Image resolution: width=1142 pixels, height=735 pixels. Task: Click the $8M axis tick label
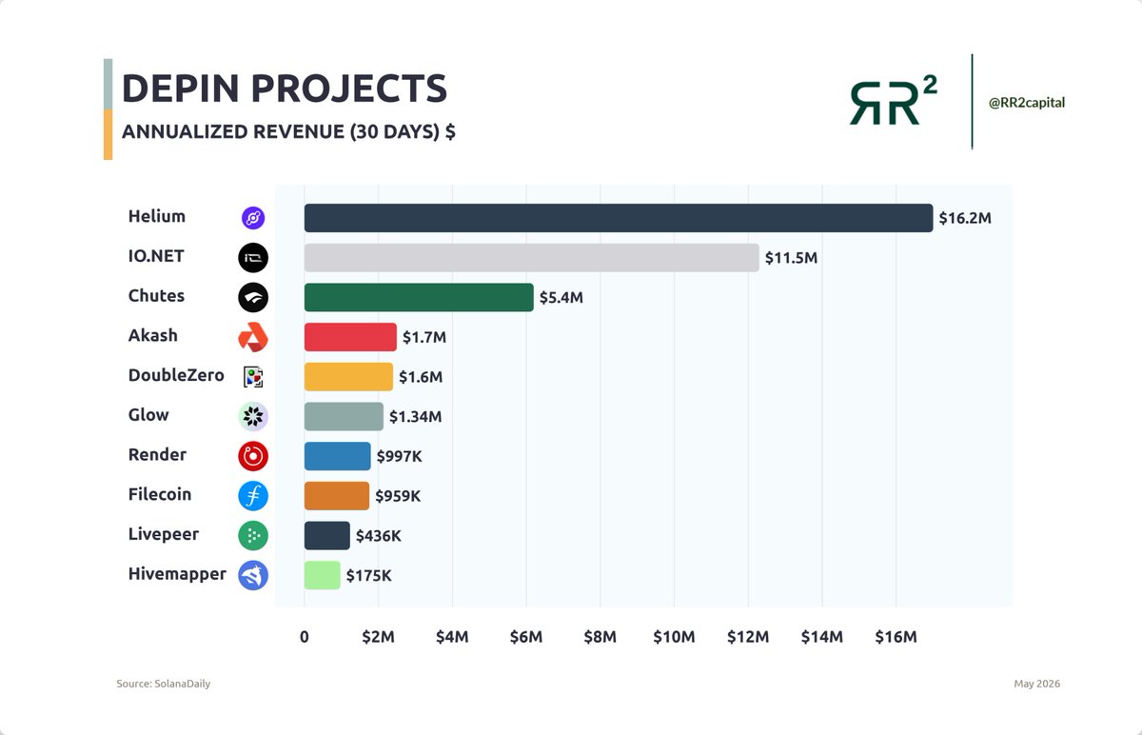click(x=601, y=636)
